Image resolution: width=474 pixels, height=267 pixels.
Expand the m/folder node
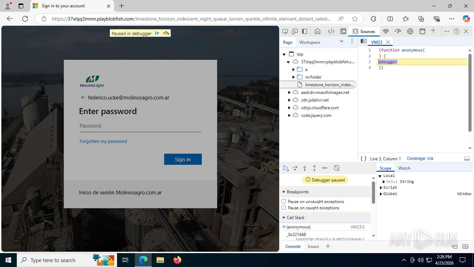pyautogui.click(x=293, y=77)
